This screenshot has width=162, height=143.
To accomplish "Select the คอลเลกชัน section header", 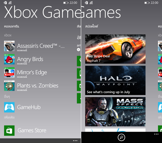I will coord(11,26).
